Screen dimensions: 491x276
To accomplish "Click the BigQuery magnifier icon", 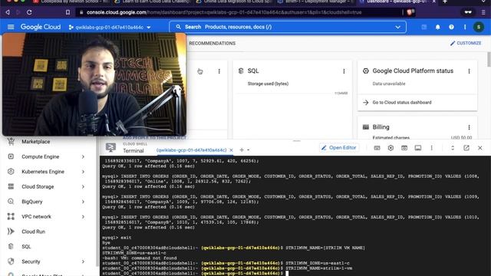I will pyautogui.click(x=11, y=201).
